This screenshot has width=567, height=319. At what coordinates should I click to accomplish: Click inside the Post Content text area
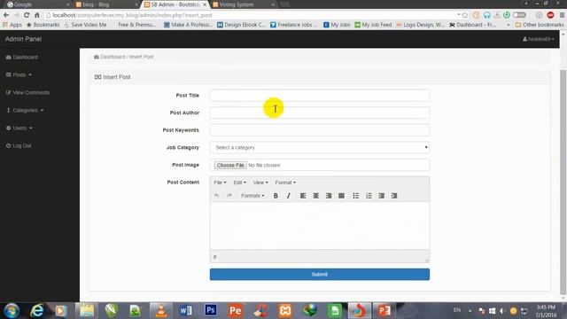(320, 226)
